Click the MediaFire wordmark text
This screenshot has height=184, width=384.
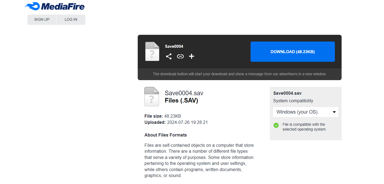tap(63, 7)
